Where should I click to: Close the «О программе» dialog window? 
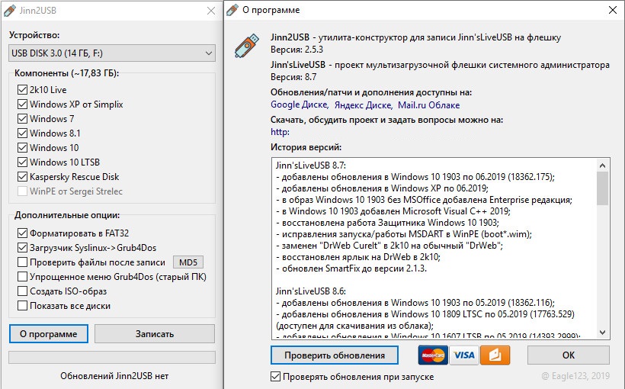tap(612, 11)
